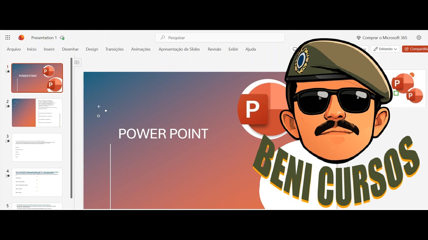428x240 pixels.
Task: Click the thumbnail pane vertical scrollbar
Action: 72,128
